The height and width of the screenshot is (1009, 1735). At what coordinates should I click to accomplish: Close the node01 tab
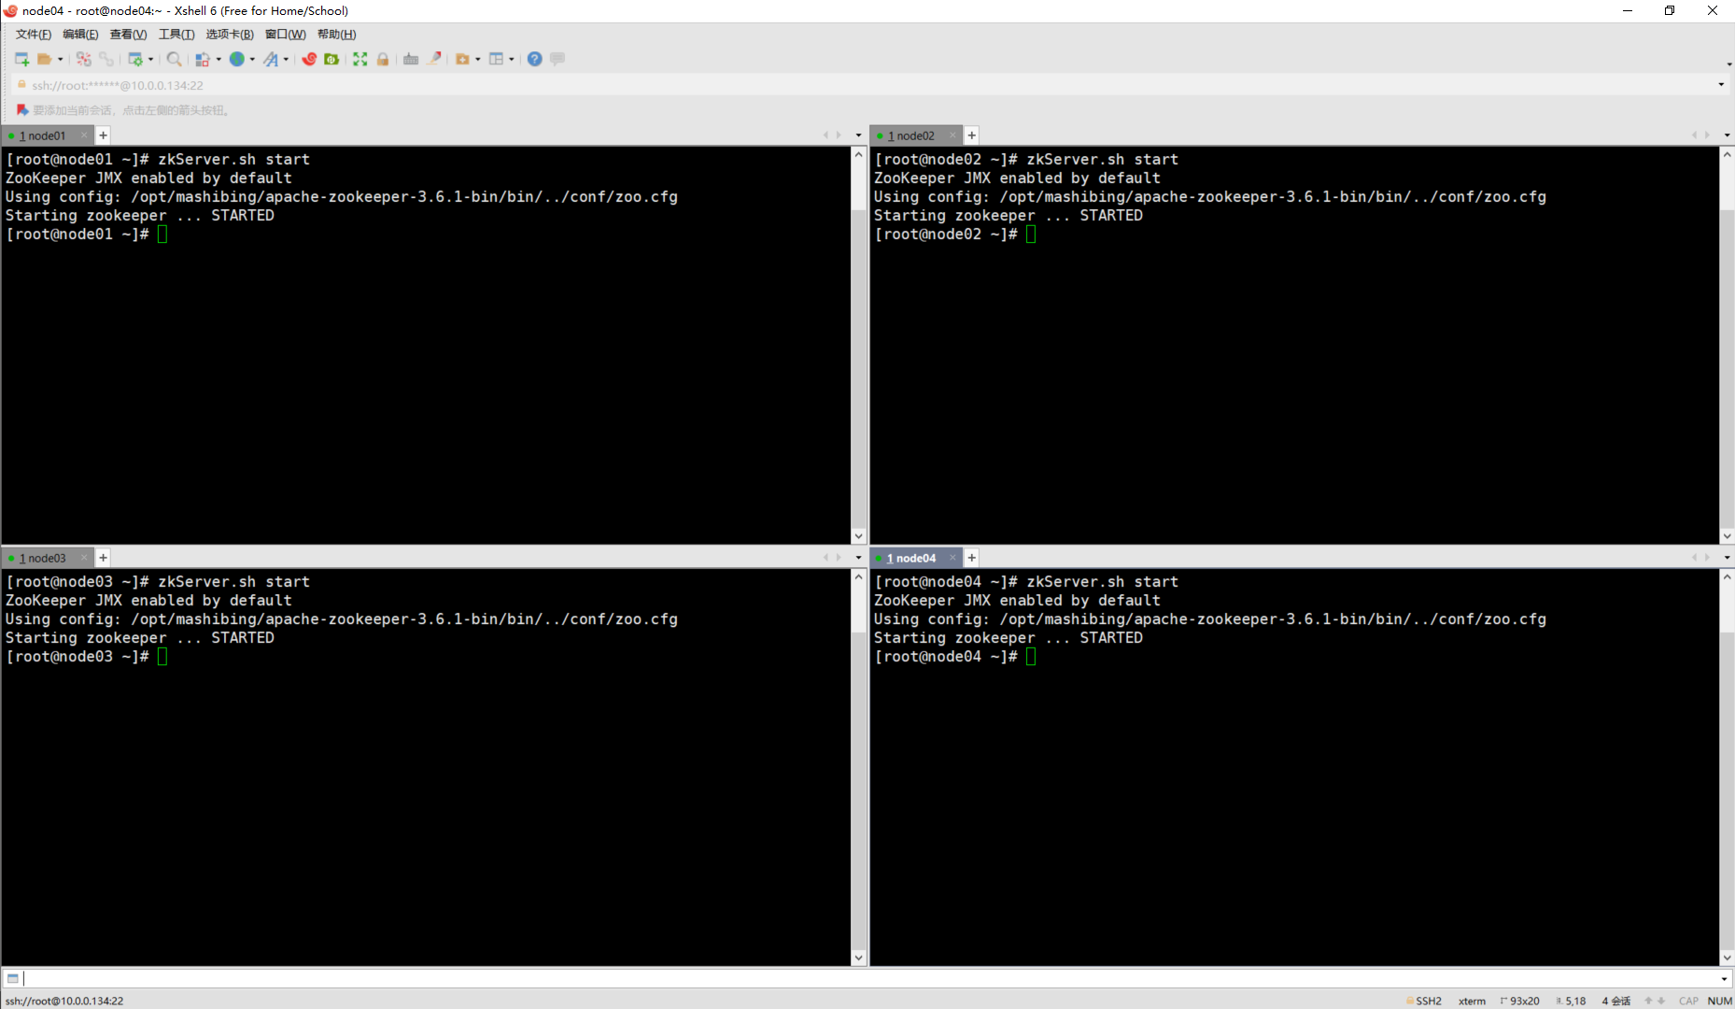(x=84, y=135)
